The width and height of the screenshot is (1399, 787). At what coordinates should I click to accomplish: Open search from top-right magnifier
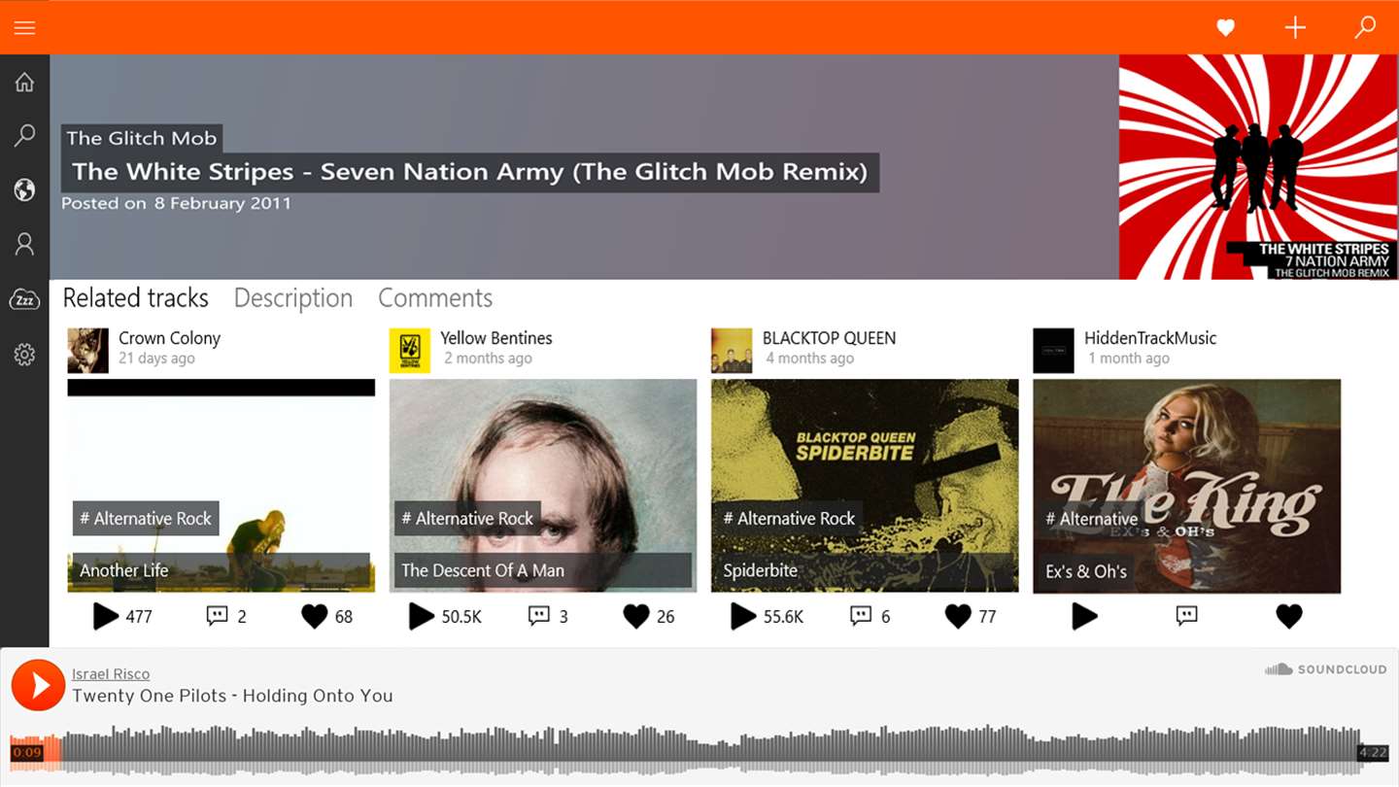(1365, 27)
